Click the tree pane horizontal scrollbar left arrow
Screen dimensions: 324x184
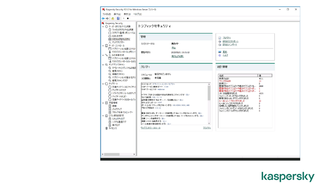point(103,154)
